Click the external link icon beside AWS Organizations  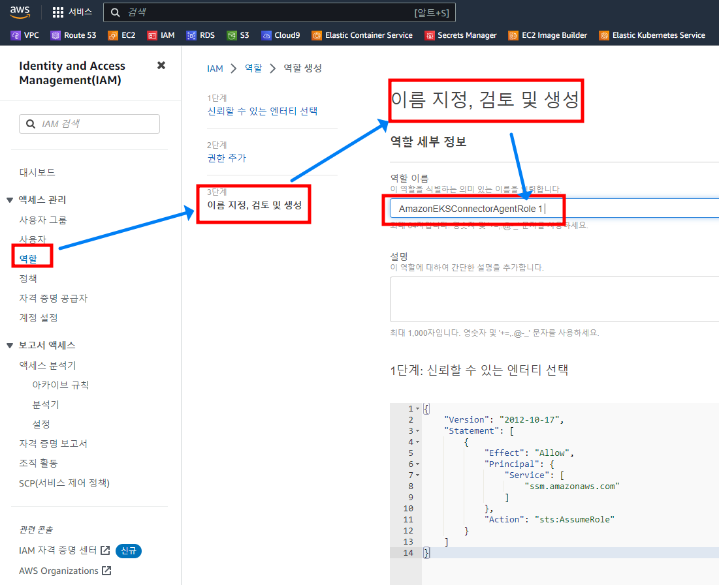pos(107,571)
